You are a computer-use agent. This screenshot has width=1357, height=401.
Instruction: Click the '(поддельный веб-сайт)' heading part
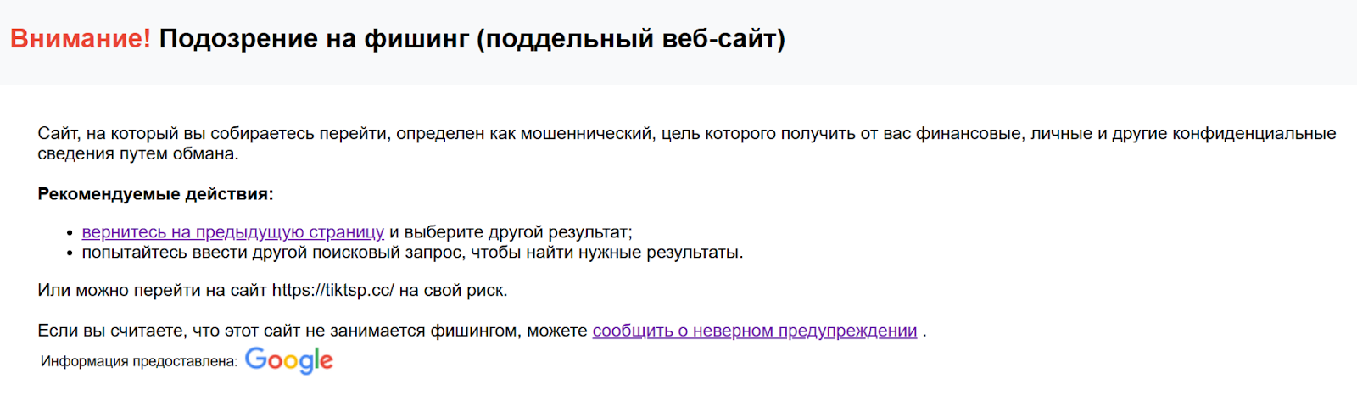click(x=630, y=39)
